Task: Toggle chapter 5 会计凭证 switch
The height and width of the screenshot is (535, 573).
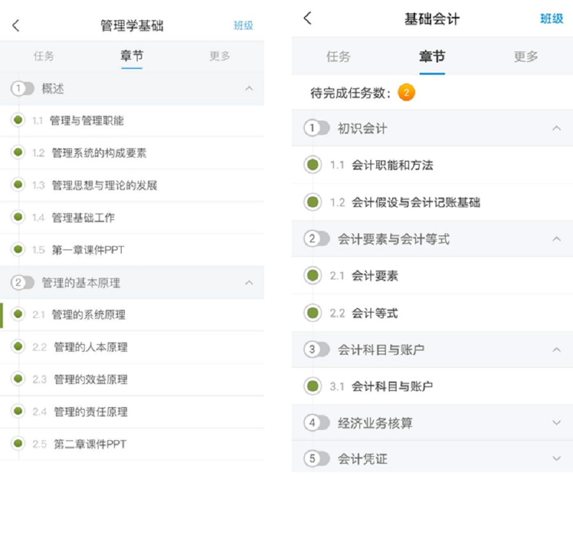Action: tap(316, 459)
